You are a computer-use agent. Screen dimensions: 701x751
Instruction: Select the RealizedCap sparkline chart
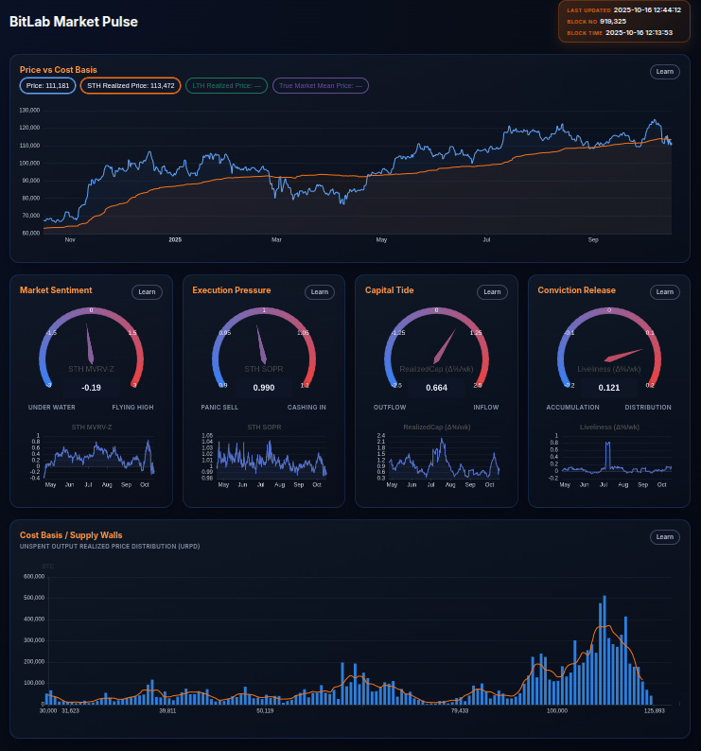pyautogui.click(x=444, y=457)
